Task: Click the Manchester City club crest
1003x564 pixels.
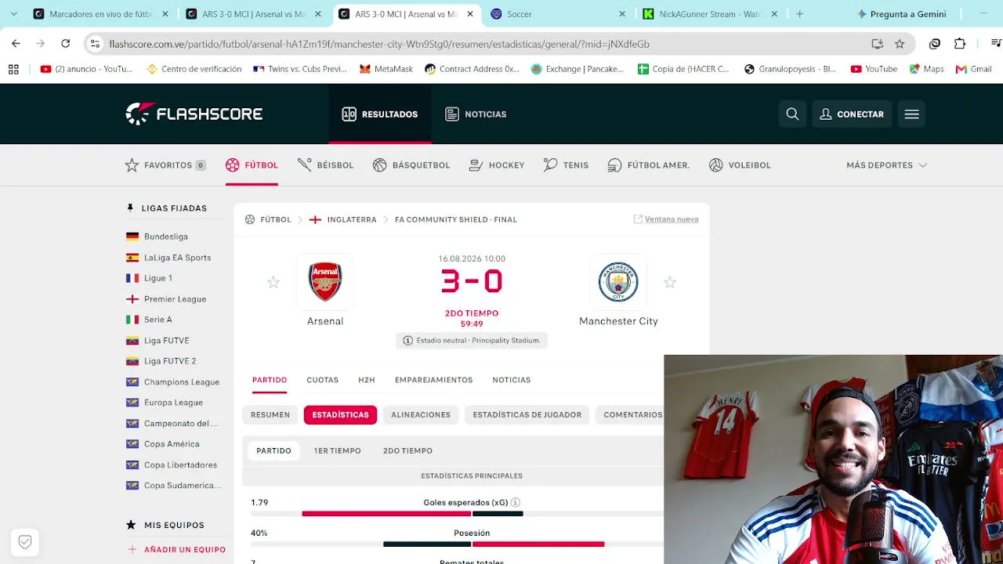Action: point(618,282)
